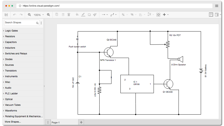Click the Fit page icon
Viewport: 224px width, 126px height.
click(158, 15)
